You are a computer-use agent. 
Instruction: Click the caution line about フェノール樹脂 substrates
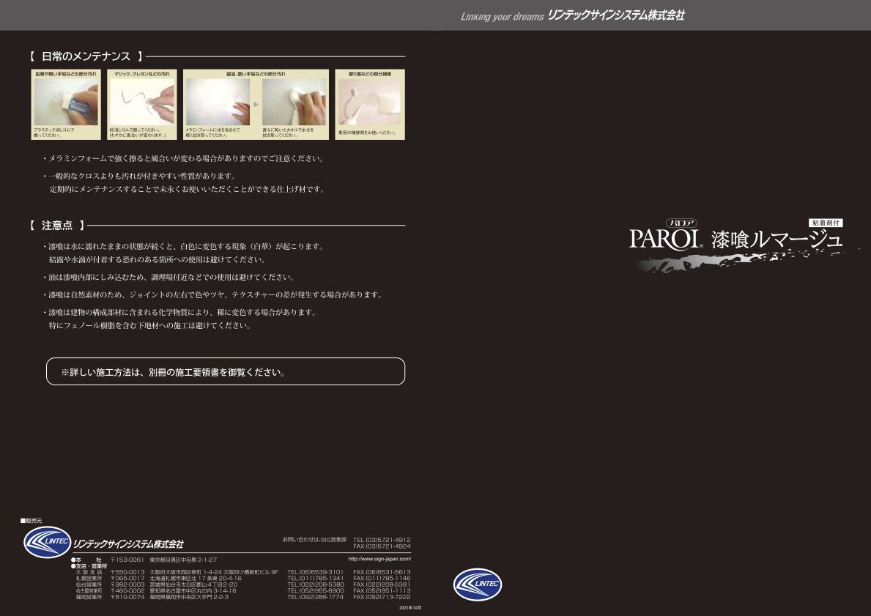[150, 325]
